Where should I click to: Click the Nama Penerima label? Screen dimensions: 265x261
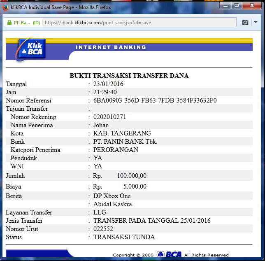pyautogui.click(x=32, y=125)
